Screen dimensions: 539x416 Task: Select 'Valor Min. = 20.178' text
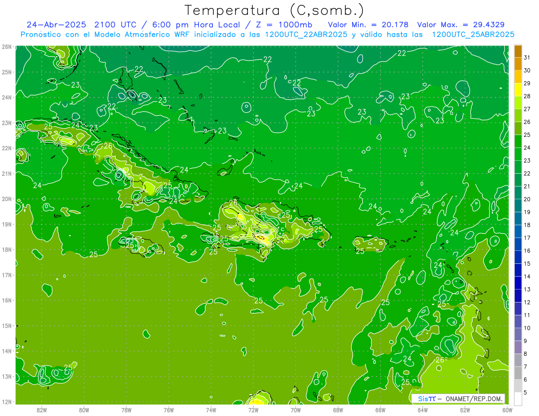(x=369, y=24)
